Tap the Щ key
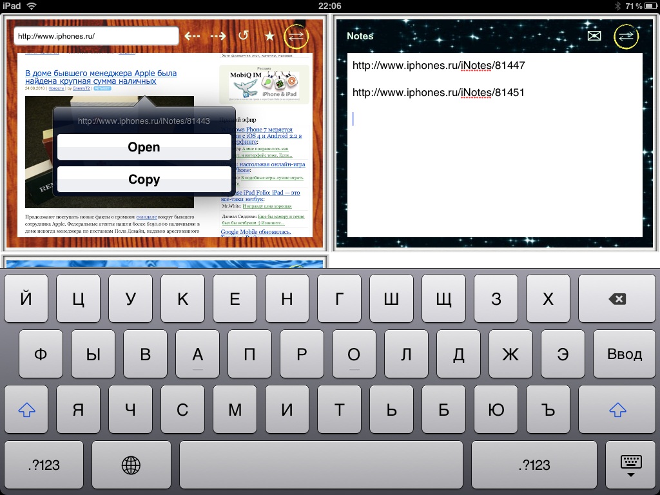Screen dimensions: 660x495 (443, 298)
